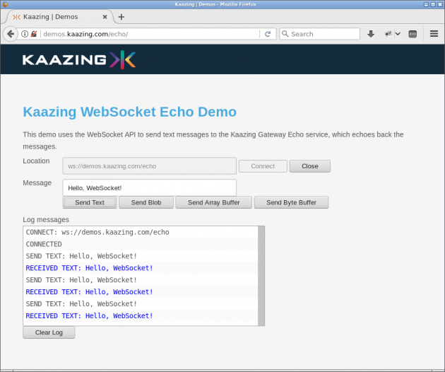
Task: Click the Message text field
Action: pos(150,188)
